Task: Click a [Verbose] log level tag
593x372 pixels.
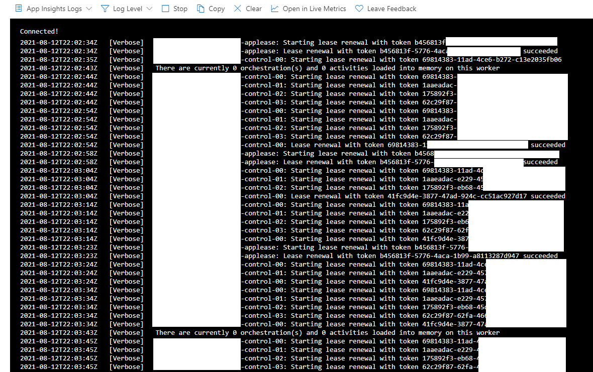Action: pos(126,42)
